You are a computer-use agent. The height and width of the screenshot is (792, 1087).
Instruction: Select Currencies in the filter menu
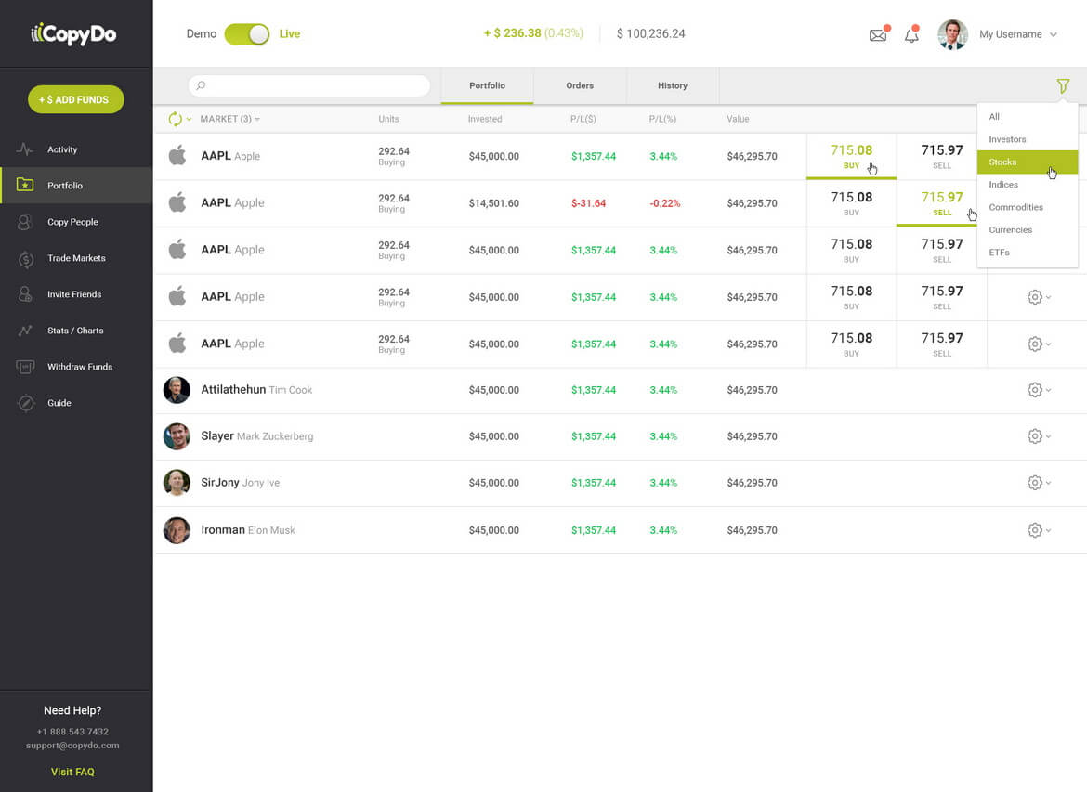click(1028, 230)
